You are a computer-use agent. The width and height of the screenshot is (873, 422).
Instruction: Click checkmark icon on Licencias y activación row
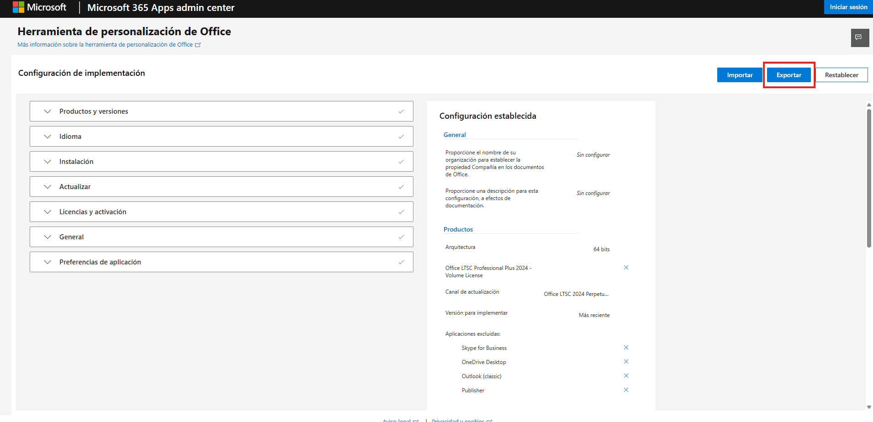[x=401, y=212]
